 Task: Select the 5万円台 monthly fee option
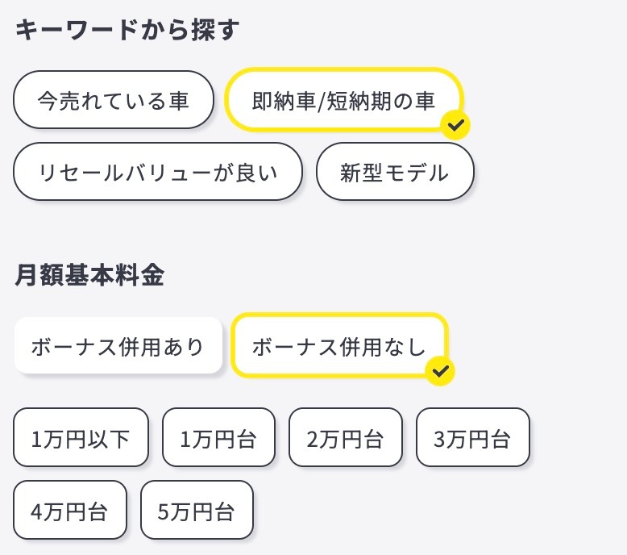tap(197, 510)
